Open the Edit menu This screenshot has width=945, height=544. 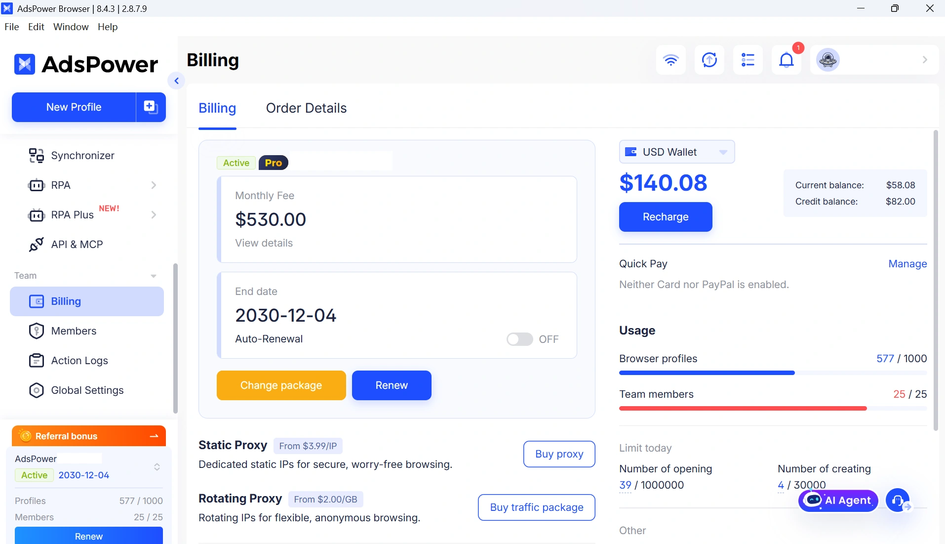pos(36,27)
